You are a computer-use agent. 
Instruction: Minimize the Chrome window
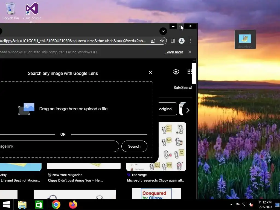[x=173, y=26]
